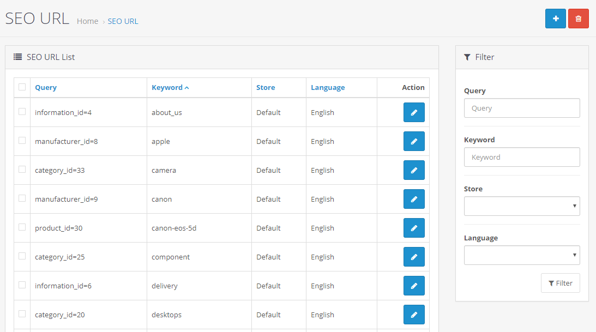Click the blue plus Add New button

coord(555,19)
